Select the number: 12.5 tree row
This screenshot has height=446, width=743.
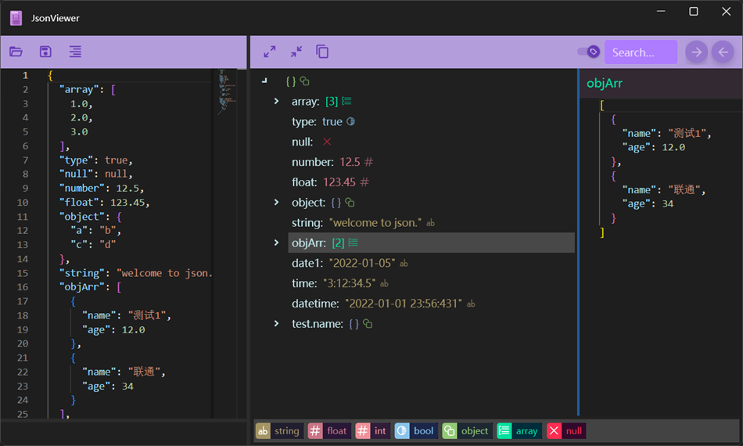[431, 162]
